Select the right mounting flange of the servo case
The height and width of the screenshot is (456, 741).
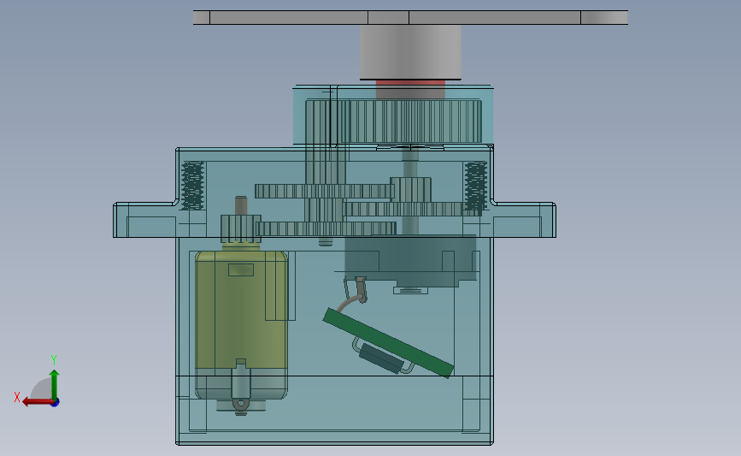(x=524, y=220)
